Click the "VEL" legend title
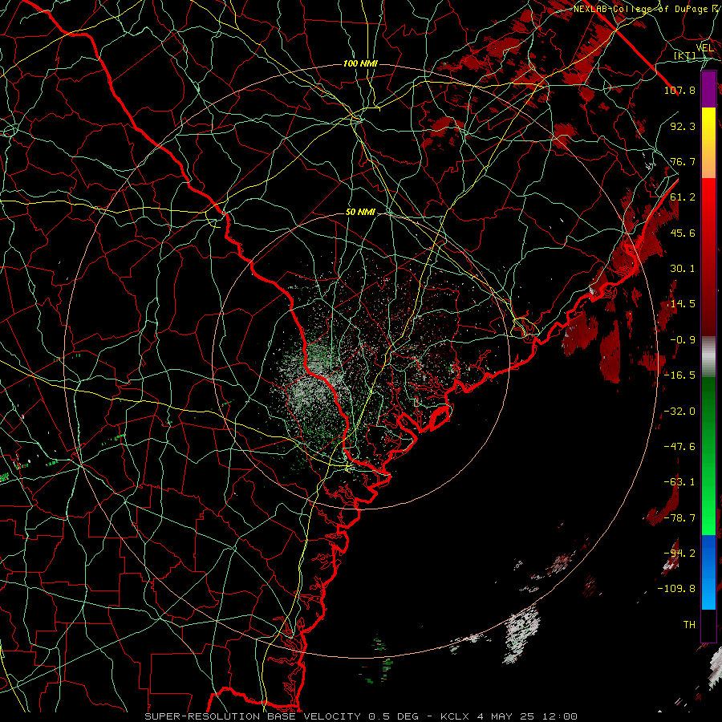Viewport: 722px width, 722px height. tap(704, 48)
